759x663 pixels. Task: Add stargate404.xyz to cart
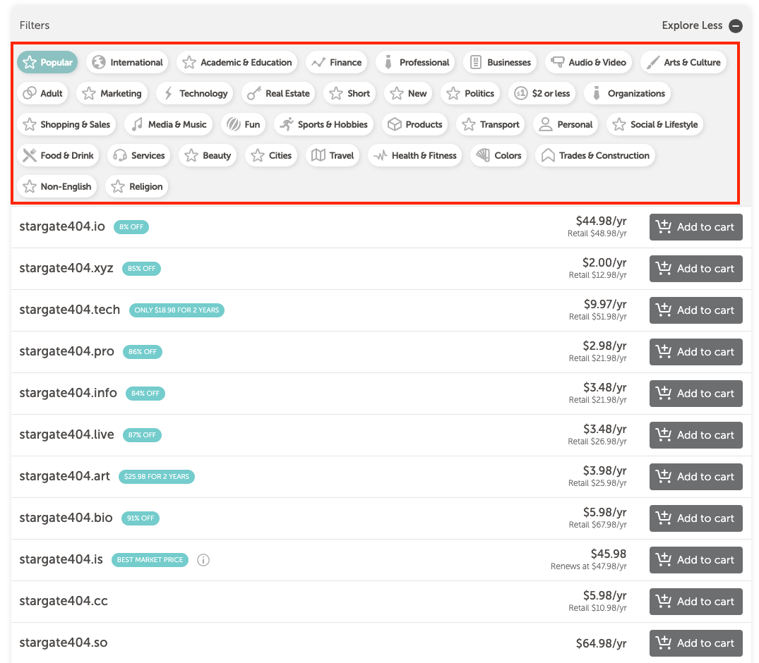click(x=695, y=269)
